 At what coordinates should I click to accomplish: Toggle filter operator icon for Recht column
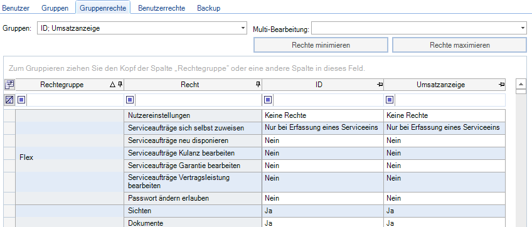point(130,100)
